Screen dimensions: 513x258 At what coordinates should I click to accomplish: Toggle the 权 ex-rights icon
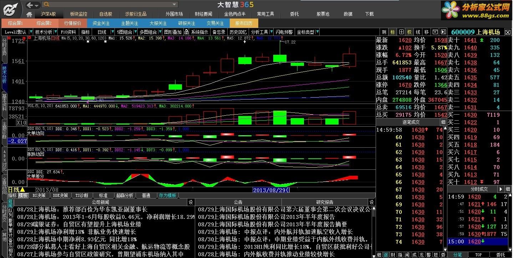[409, 32]
